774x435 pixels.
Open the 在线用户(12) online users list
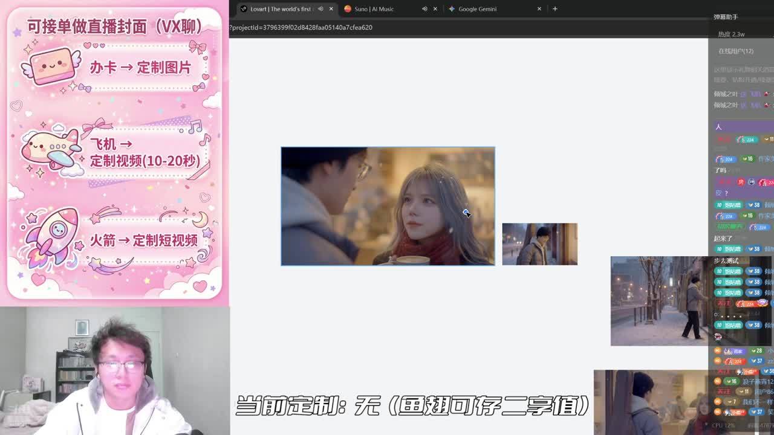[736, 51]
